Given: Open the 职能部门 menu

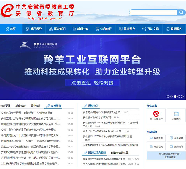Looking at the screenshot, I should [x=57, y=29].
